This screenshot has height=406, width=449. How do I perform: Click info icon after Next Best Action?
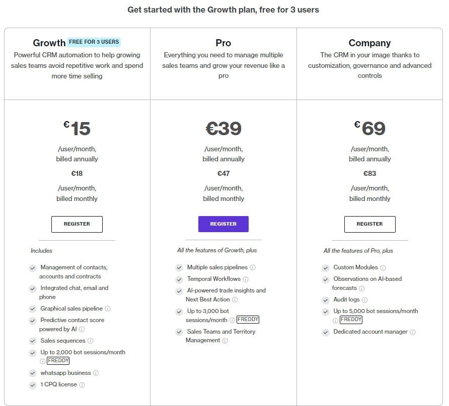[x=235, y=299]
